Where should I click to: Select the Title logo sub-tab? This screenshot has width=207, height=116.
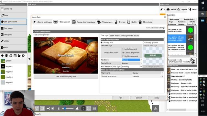[104, 35]
